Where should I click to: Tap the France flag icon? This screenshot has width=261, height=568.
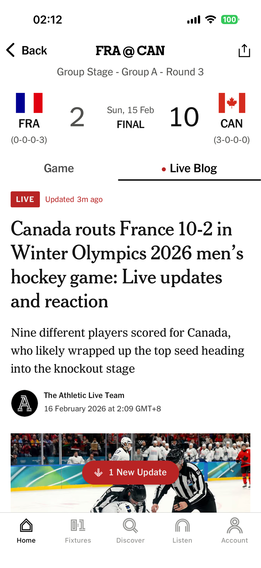click(29, 103)
